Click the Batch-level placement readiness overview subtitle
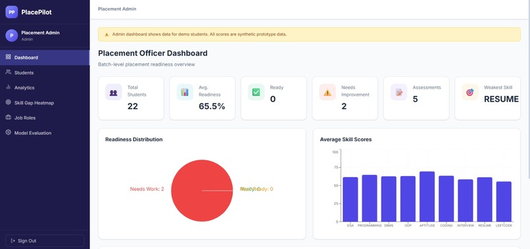Image resolution: width=530 pixels, height=249 pixels. [147, 64]
